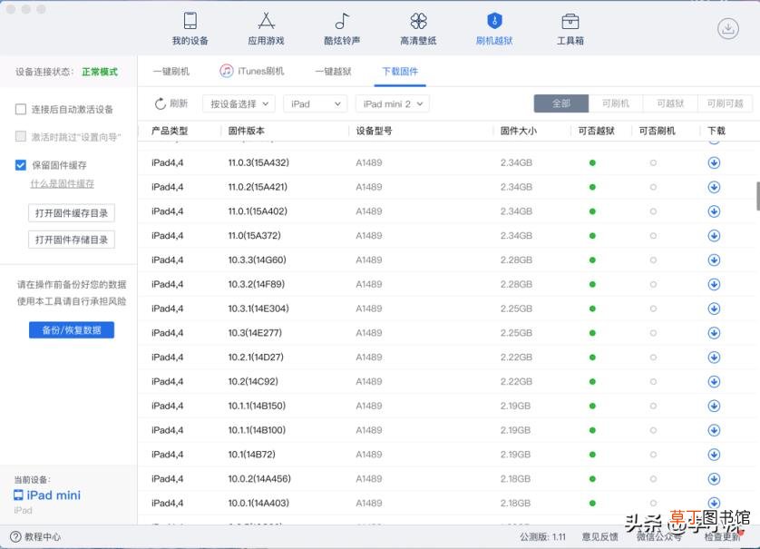The width and height of the screenshot is (760, 549).
Task: Click the 刷新 refresh icon
Action: coord(161,103)
